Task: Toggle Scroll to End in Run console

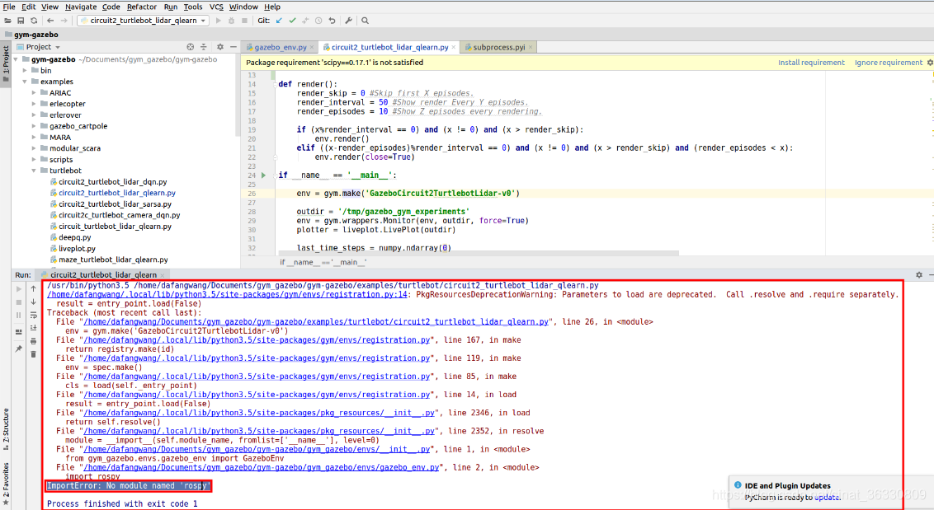Action: (33, 329)
